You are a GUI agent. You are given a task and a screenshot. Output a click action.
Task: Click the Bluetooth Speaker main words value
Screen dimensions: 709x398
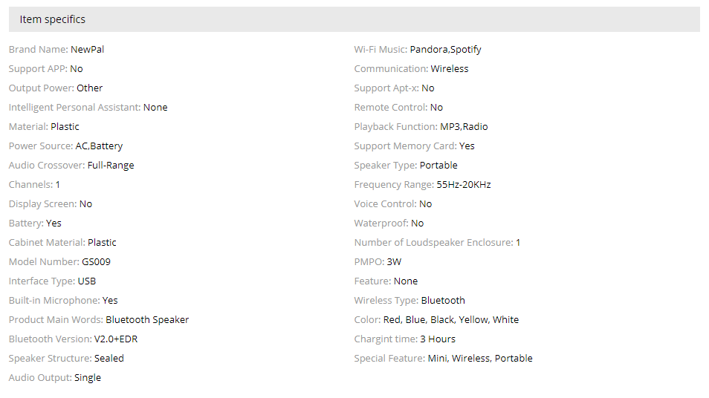click(x=147, y=319)
